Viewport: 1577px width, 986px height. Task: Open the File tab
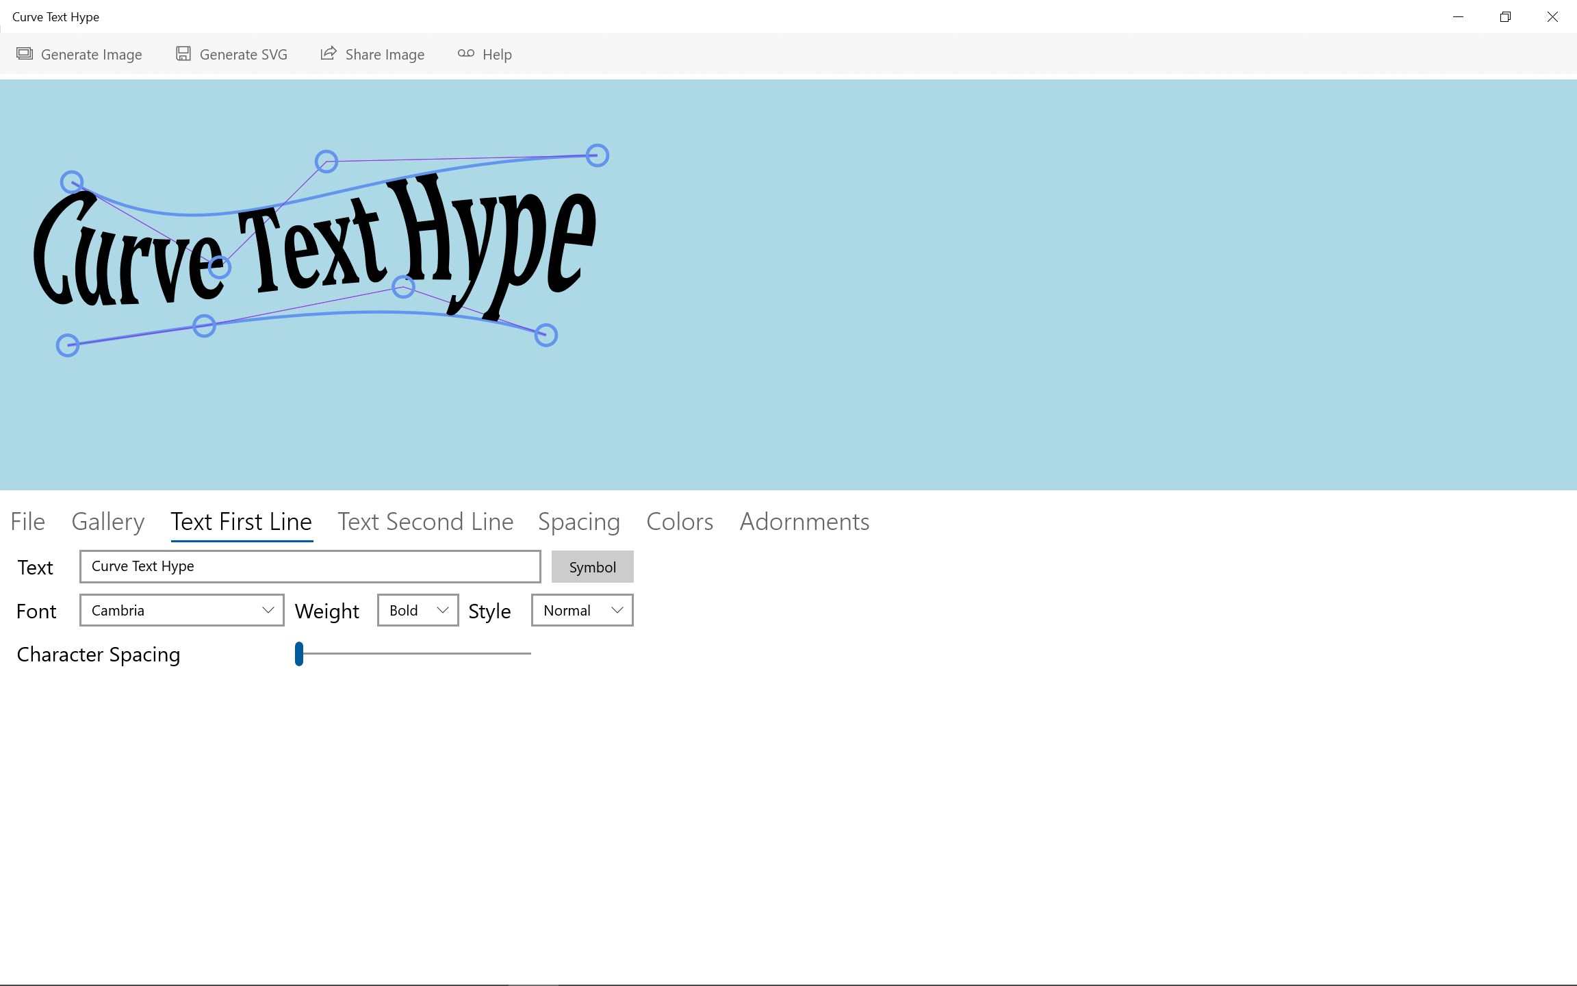28,522
